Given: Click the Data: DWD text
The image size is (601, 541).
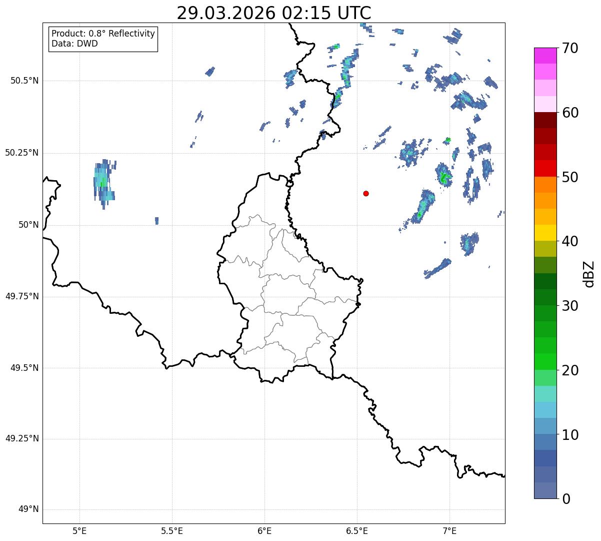Looking at the screenshot, I should point(74,44).
